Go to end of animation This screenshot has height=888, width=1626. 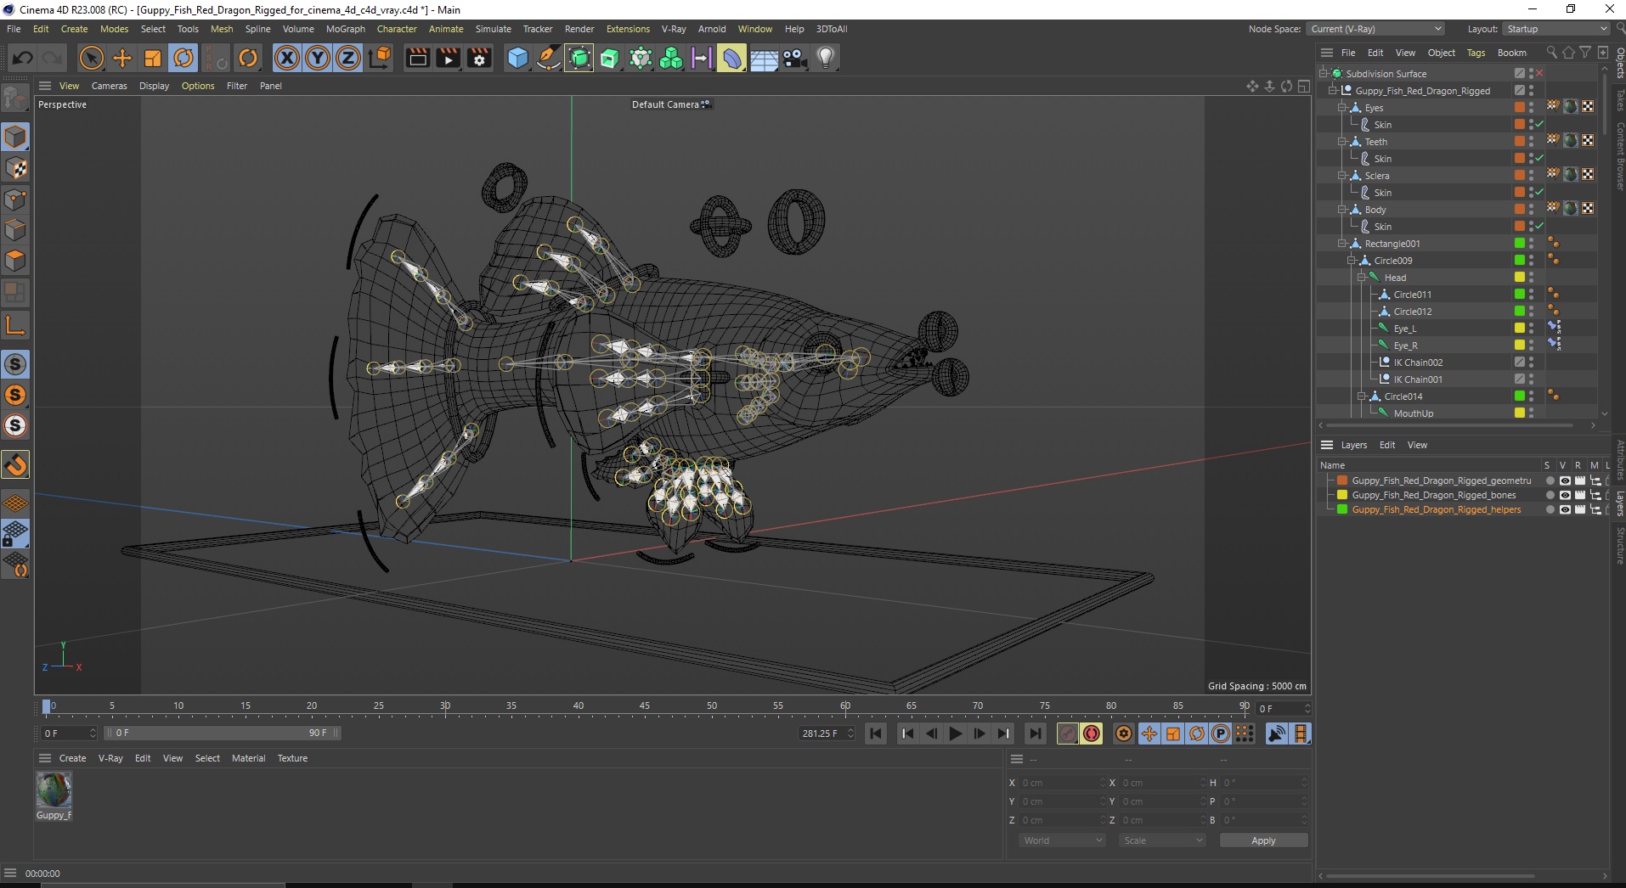pyautogui.click(x=1035, y=733)
